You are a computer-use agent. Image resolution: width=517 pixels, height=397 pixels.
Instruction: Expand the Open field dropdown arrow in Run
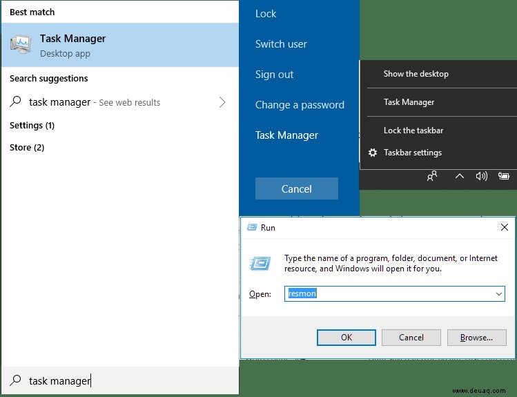(x=499, y=294)
